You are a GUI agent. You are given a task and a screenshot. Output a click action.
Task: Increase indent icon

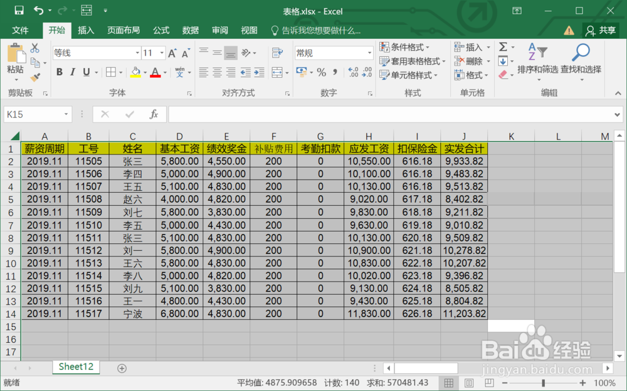pyautogui.click(x=260, y=72)
